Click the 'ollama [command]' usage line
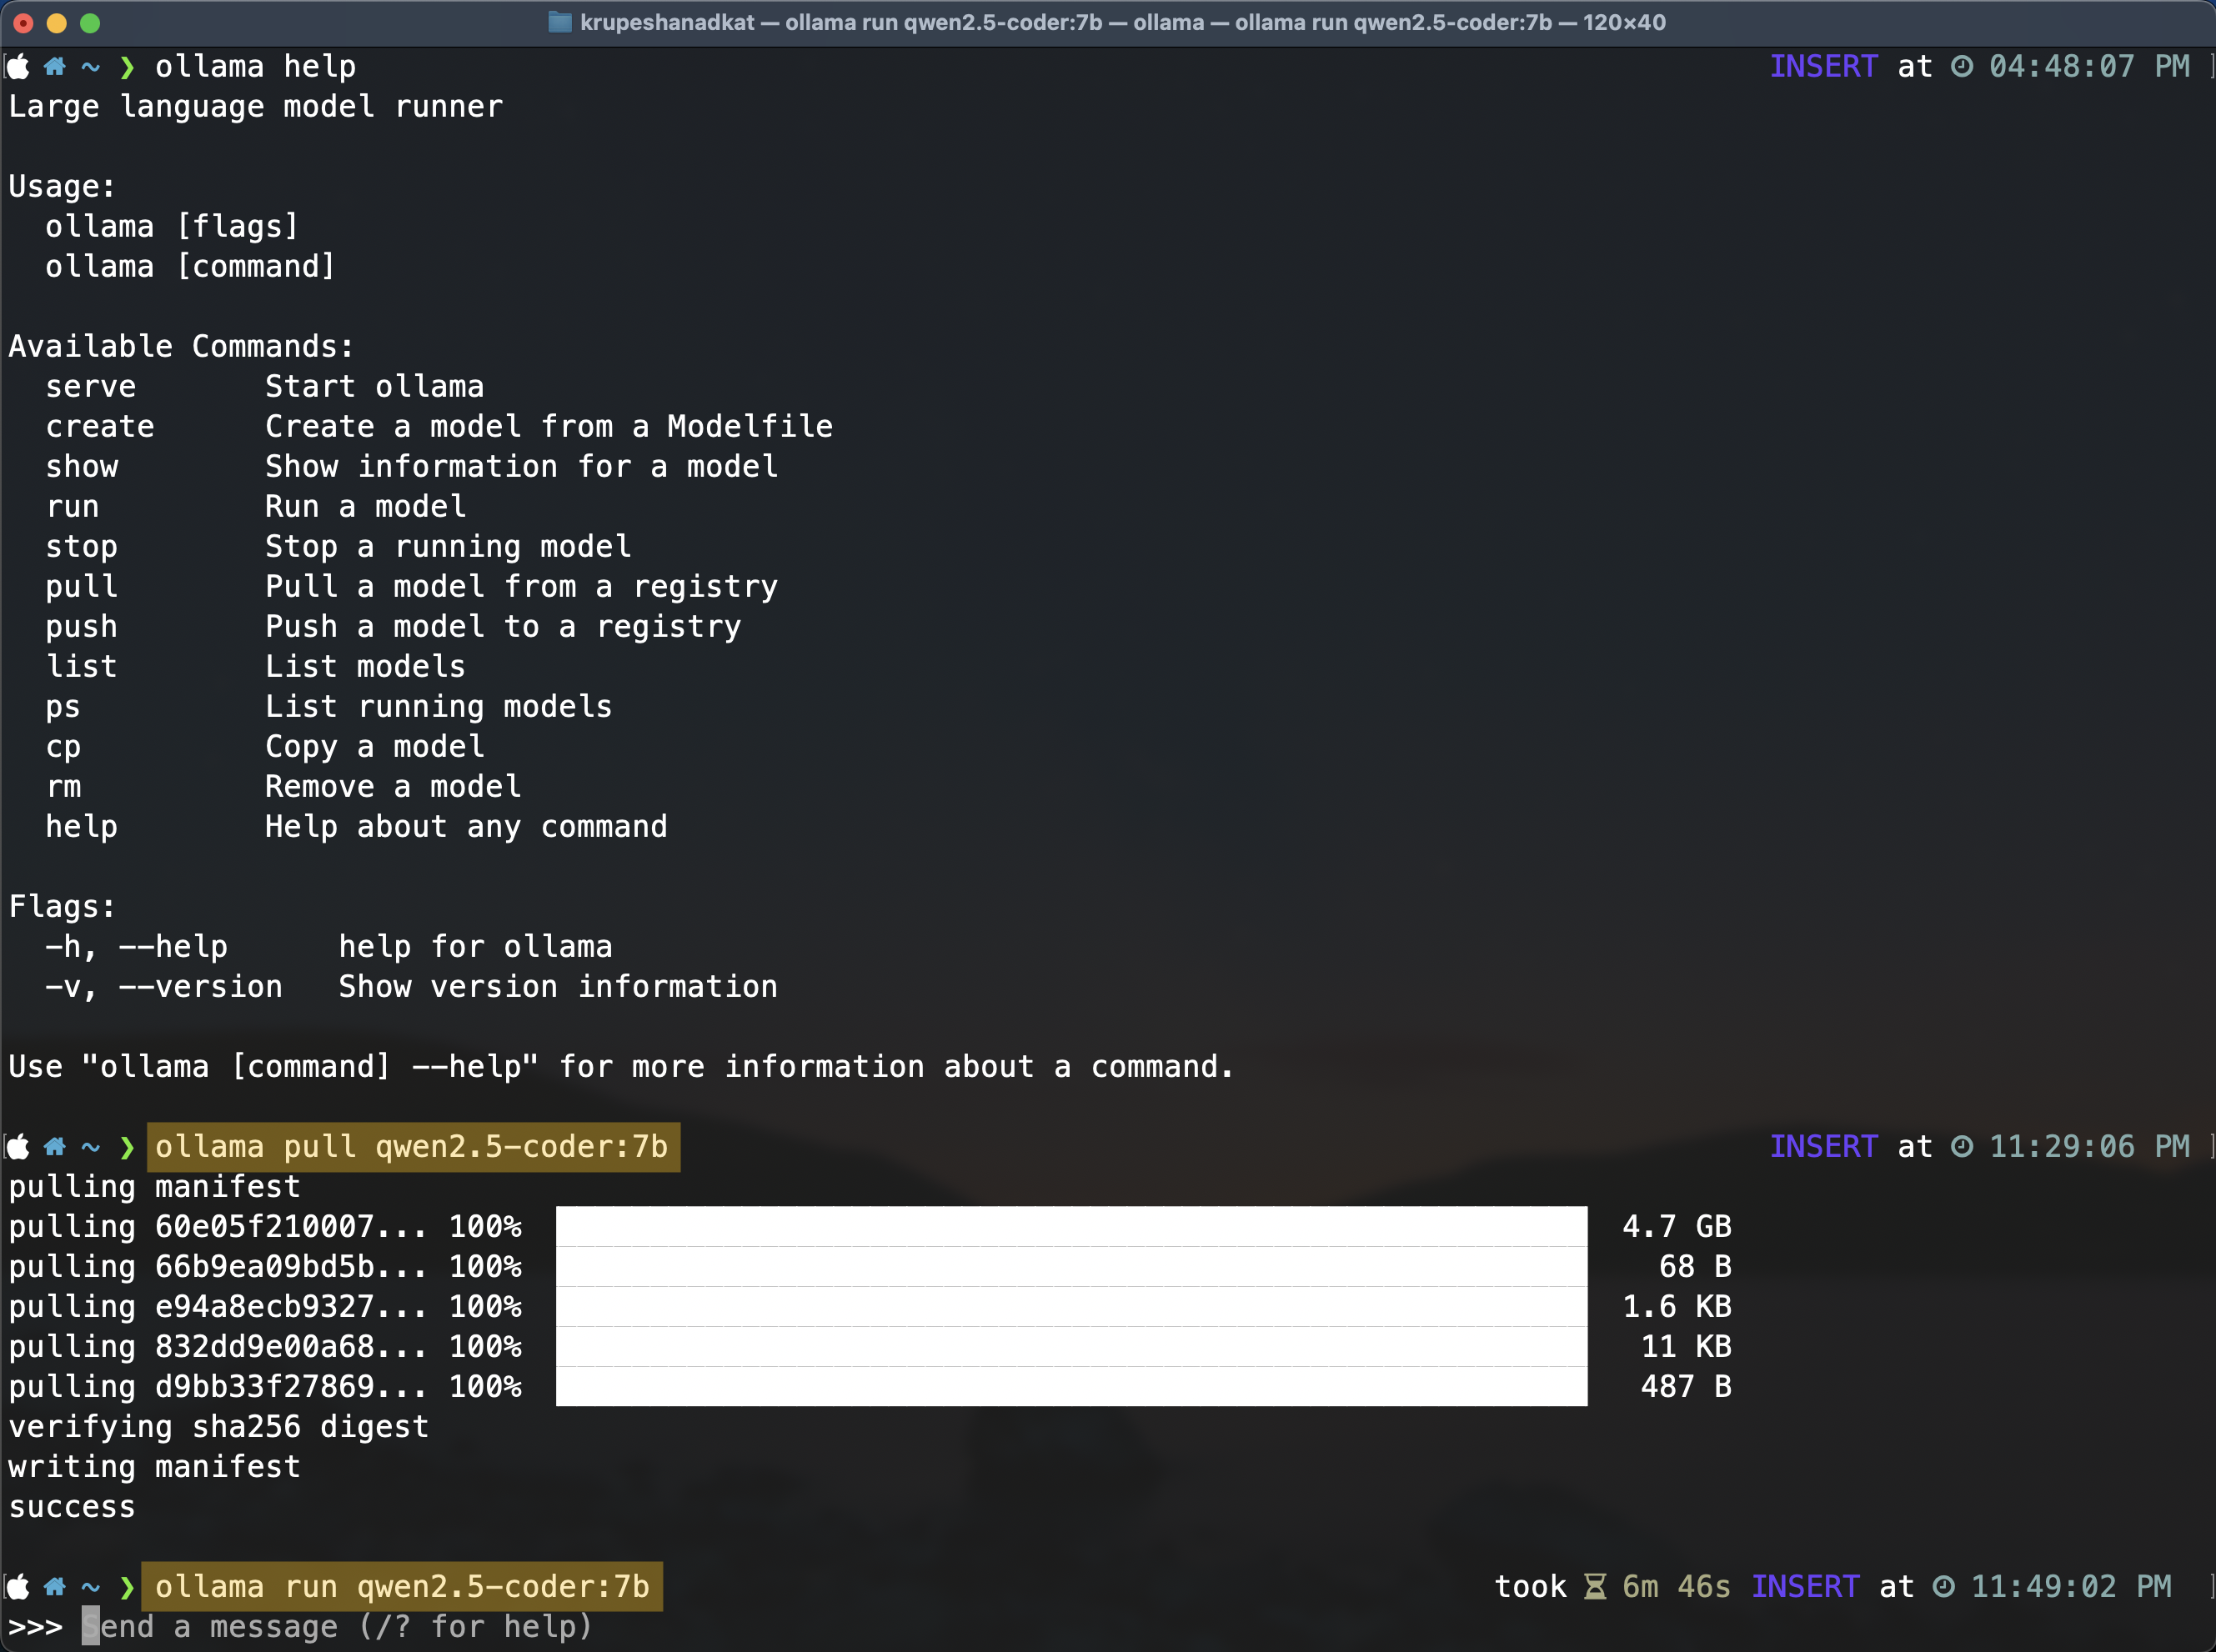This screenshot has height=1652, width=2216. click(191, 267)
